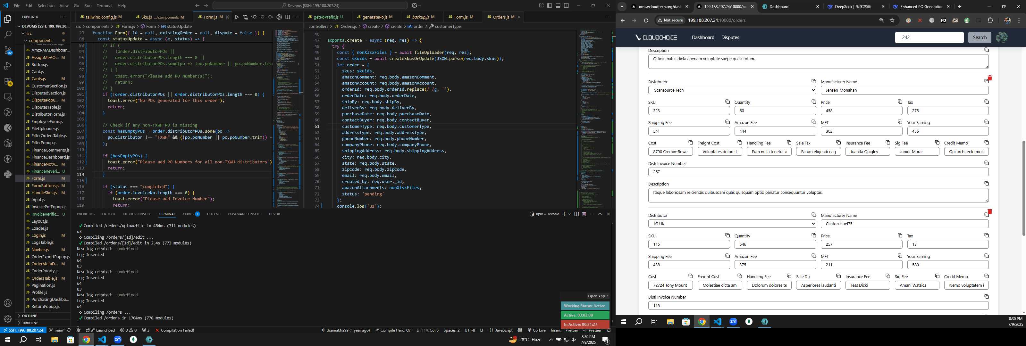Switch to the PROBLEMS panel tab
The image size is (1026, 346).
[86, 214]
